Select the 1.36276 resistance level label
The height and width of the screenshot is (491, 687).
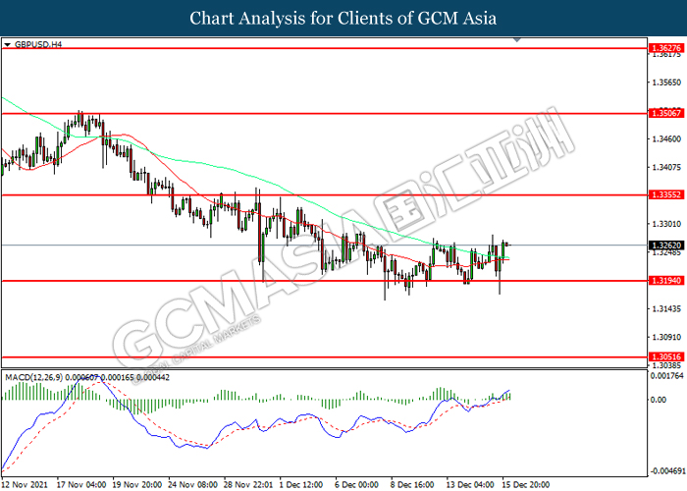pos(666,48)
